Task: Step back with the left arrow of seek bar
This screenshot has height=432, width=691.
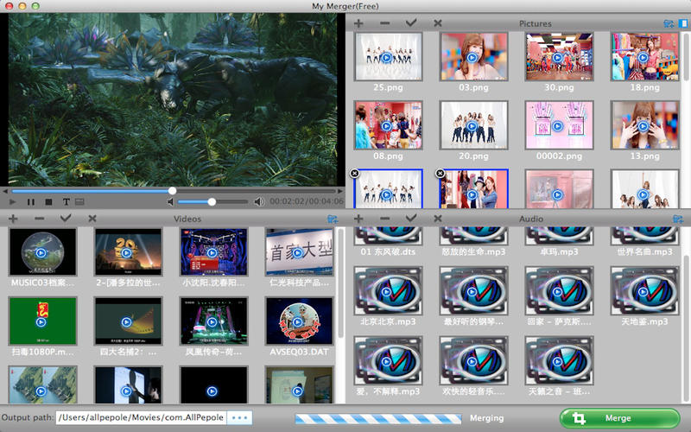Action: point(5,191)
